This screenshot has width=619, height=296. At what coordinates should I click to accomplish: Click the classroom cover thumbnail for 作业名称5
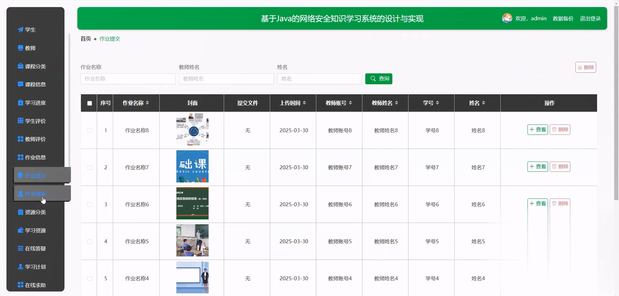[x=192, y=240]
